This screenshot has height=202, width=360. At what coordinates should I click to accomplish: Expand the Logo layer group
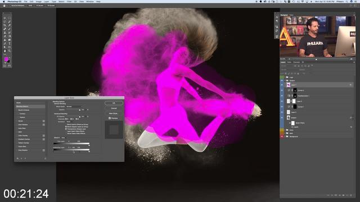[x=285, y=77]
